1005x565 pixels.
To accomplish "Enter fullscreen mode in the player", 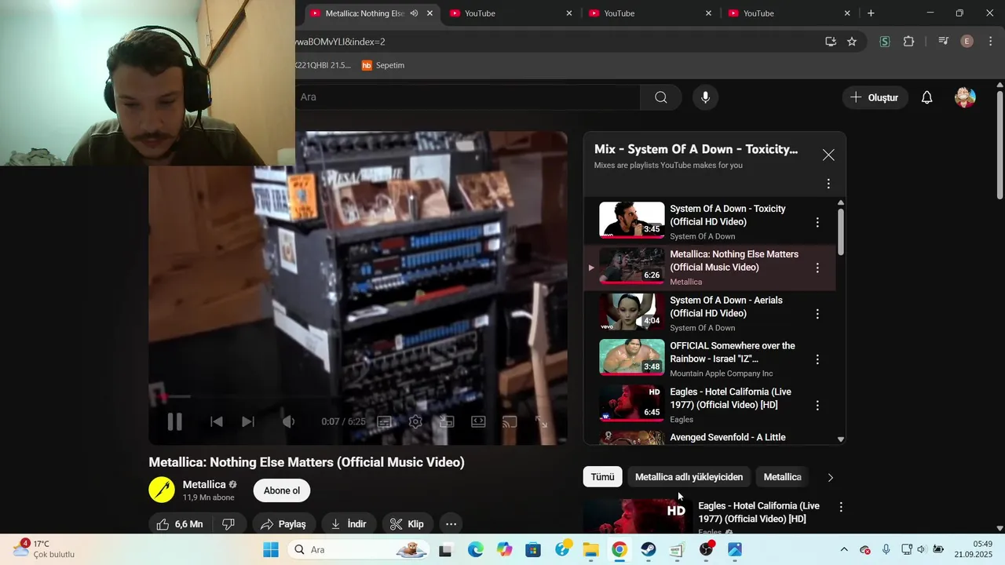I will 541,421.
